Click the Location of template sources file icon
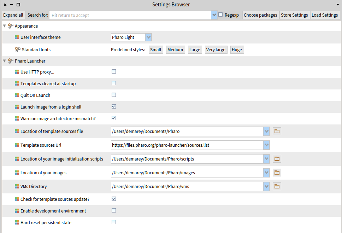 (x=17, y=131)
